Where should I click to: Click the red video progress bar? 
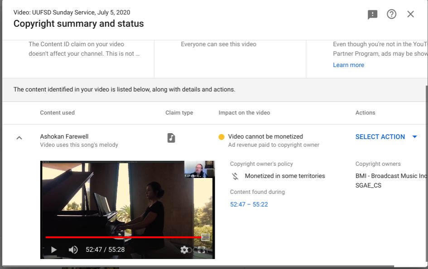coord(123,237)
